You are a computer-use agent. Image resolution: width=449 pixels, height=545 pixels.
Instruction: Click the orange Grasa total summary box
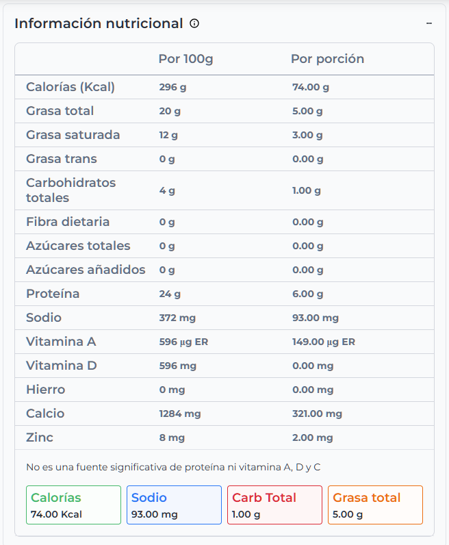click(375, 505)
